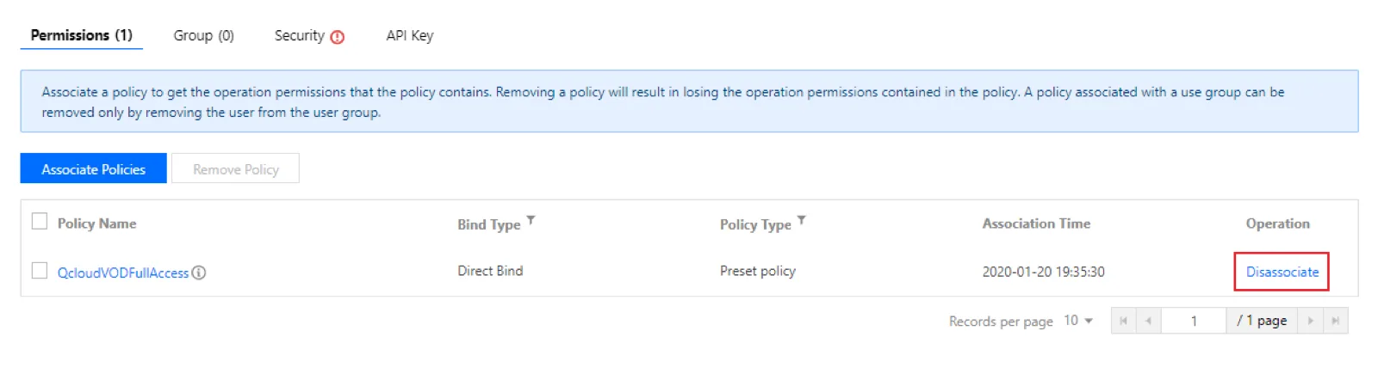
Task: Go to previous page arrow icon
Action: (1148, 321)
